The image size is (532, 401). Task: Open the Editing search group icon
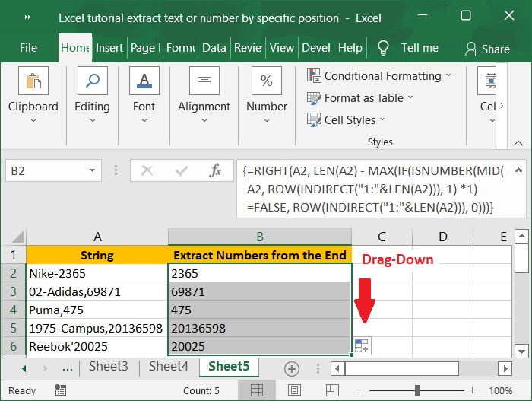[92, 82]
